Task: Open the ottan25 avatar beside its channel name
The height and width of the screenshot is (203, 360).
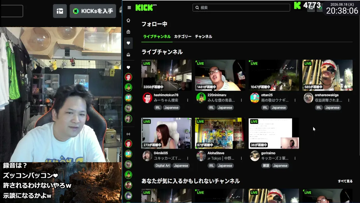Action: click(255, 98)
